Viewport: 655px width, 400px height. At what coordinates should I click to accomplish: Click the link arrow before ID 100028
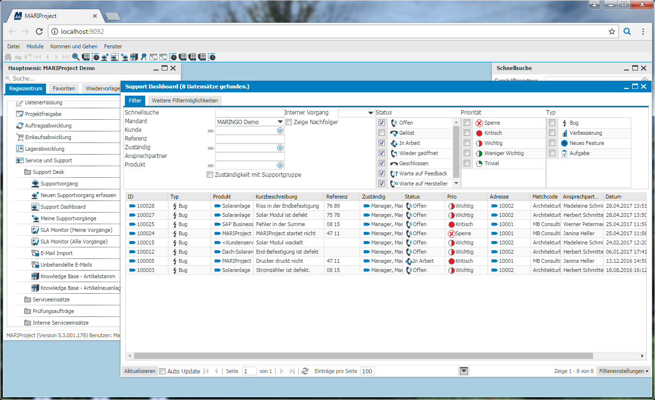pos(132,206)
